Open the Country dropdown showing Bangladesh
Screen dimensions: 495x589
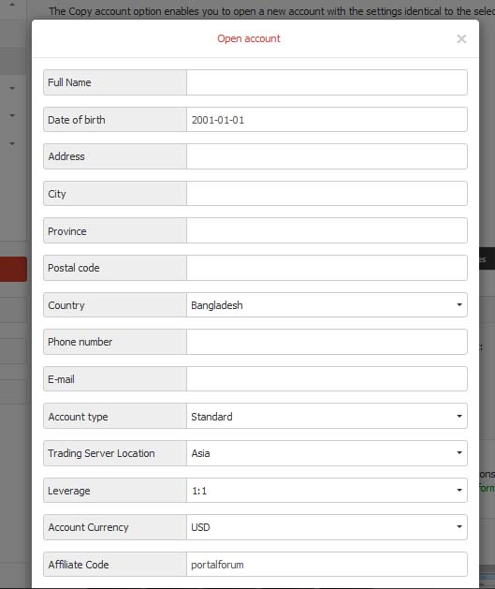point(327,304)
